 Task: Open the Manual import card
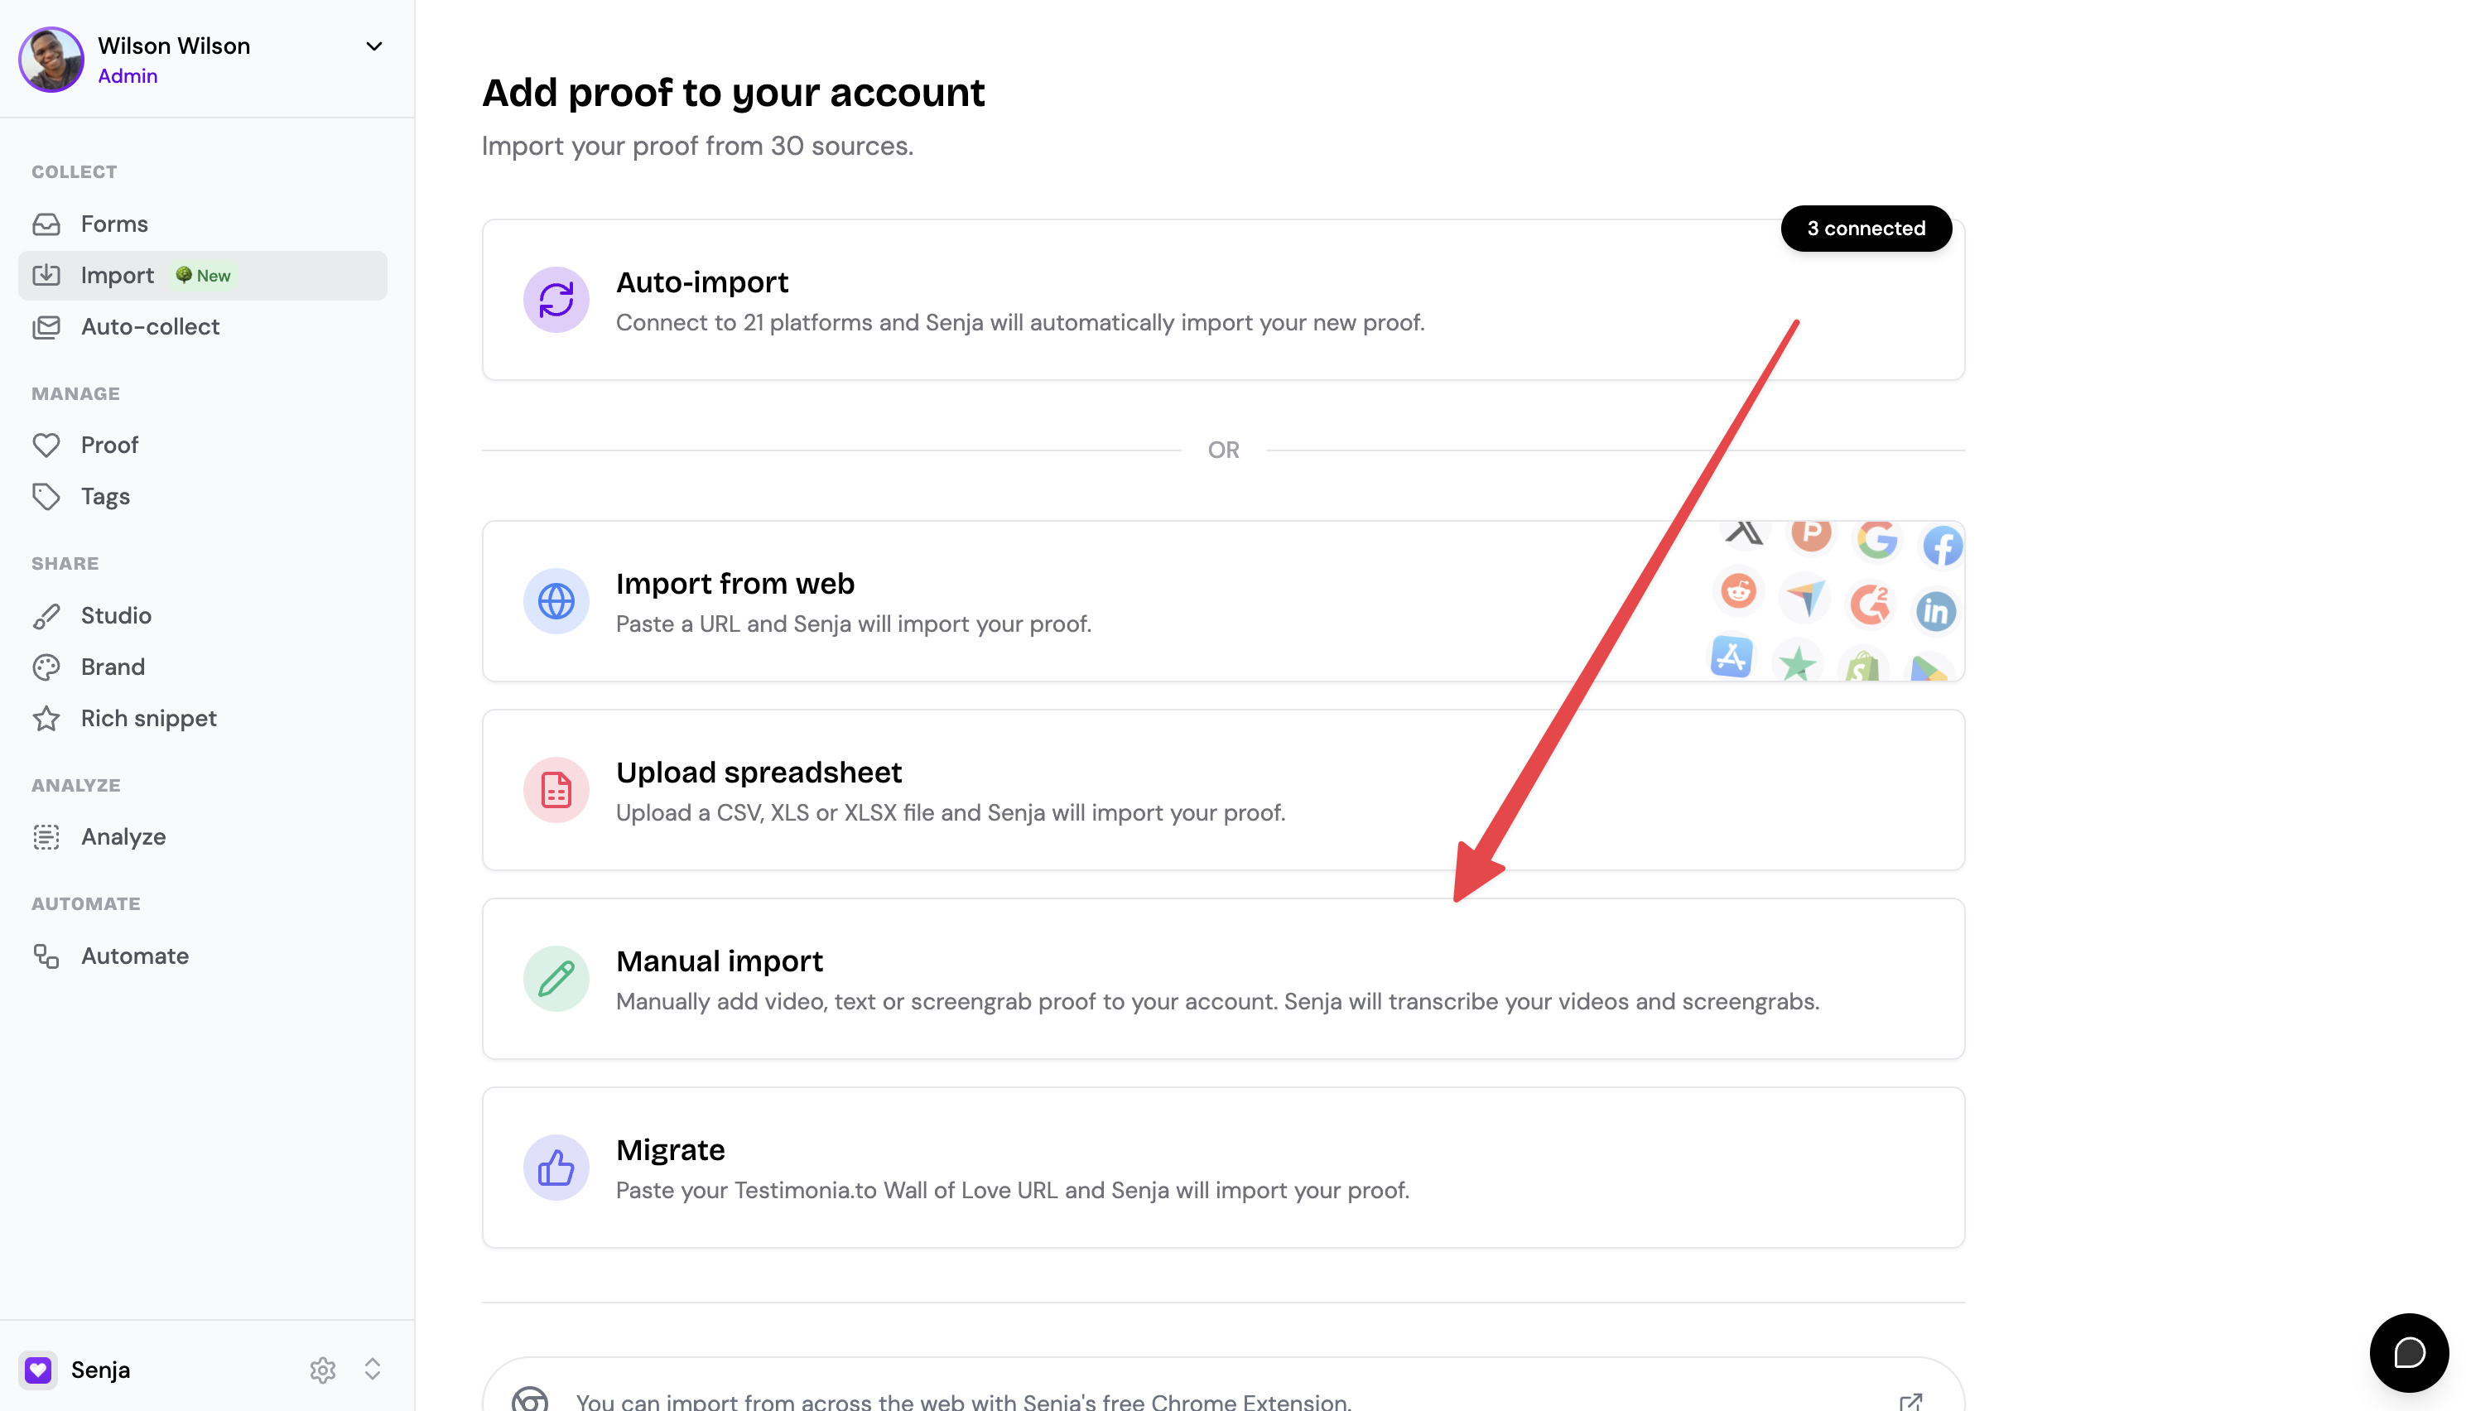click(x=1223, y=979)
